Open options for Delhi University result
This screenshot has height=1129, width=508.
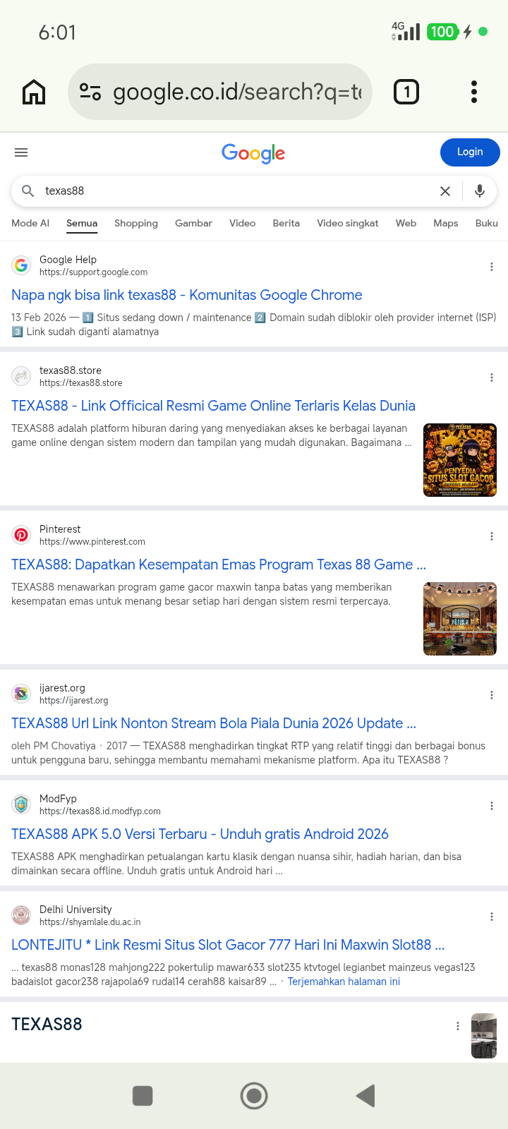[492, 917]
